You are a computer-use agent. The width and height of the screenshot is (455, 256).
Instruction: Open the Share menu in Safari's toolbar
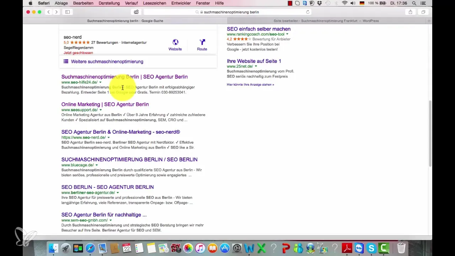[410, 12]
